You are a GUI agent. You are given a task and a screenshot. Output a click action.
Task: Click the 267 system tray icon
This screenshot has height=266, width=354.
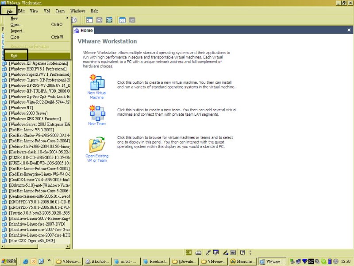311,262
